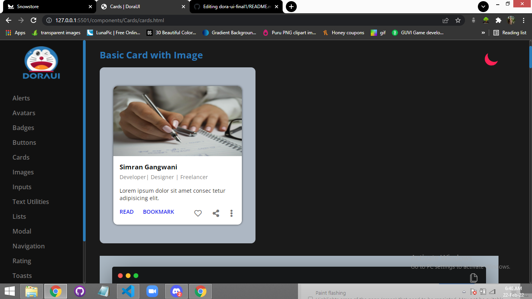Open the Chrome profile avatar

click(x=511, y=20)
